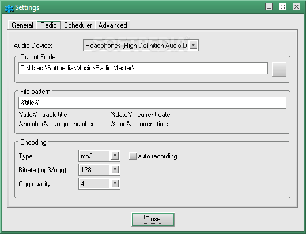This screenshot has width=306, height=234.
Task: Click the '%title% - track title' hint text
Action: pos(43,115)
